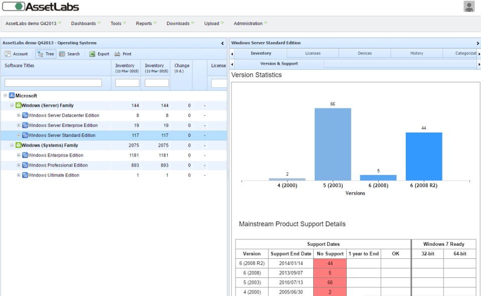Click the Windows Ultimate Edition icon
481x296 pixels.
25,175
